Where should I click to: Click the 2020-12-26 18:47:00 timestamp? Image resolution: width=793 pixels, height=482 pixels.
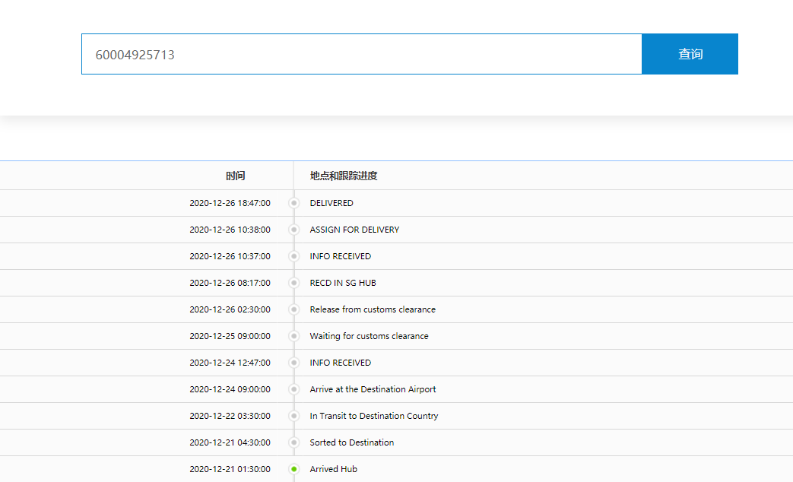point(230,203)
